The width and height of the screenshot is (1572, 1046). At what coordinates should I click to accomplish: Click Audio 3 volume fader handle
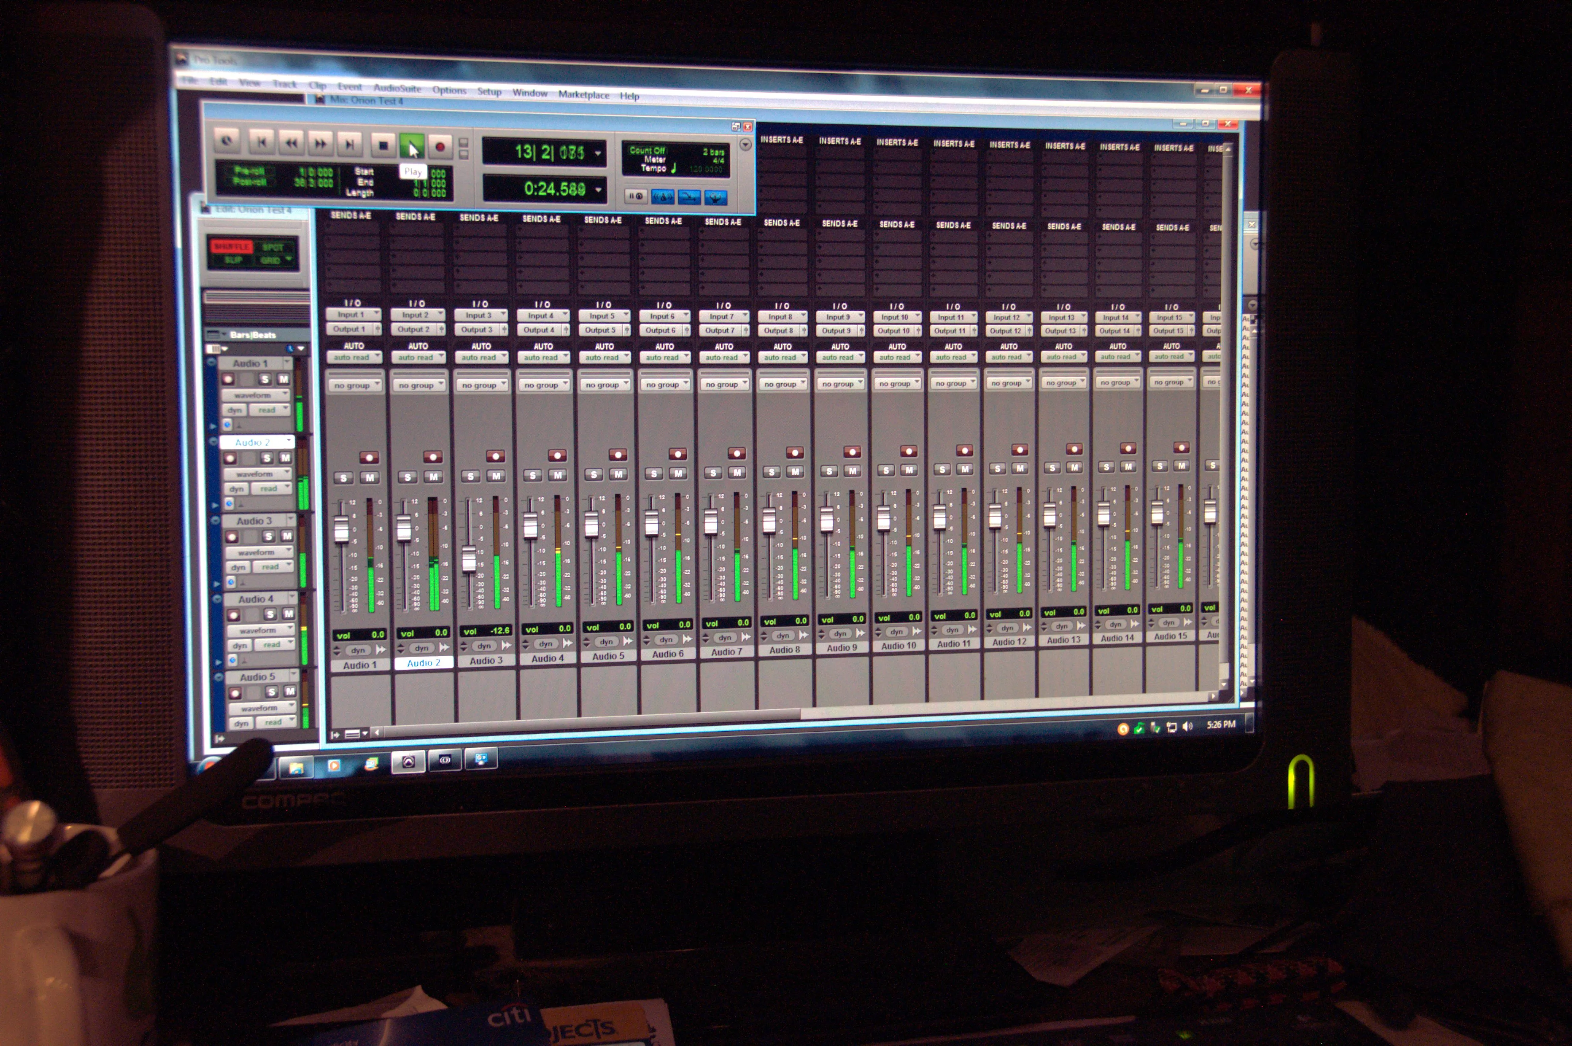coord(469,558)
